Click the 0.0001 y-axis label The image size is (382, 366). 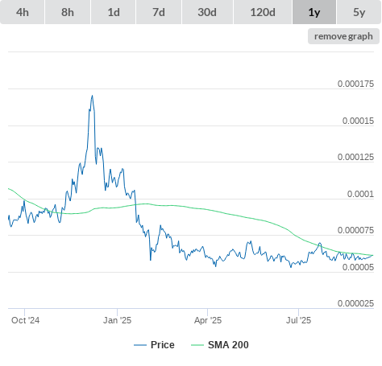click(x=360, y=194)
